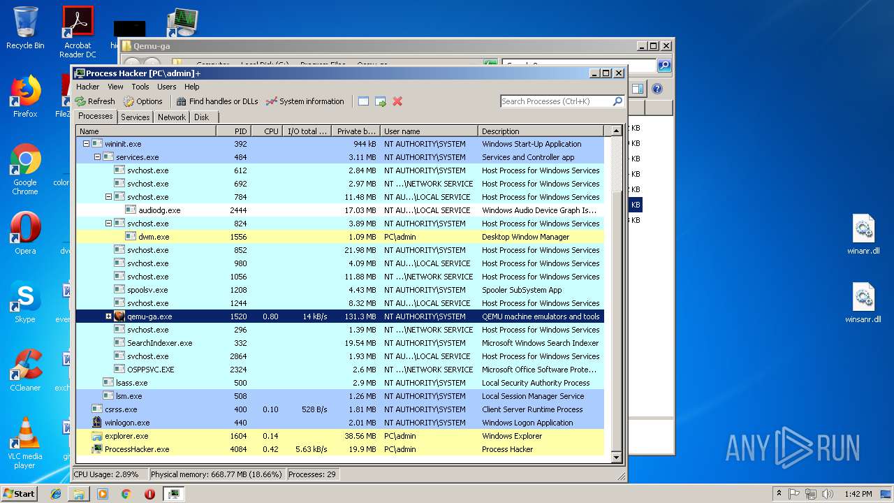This screenshot has width=894, height=503.
Task: Click the find window and thread icon
Action: 381,101
